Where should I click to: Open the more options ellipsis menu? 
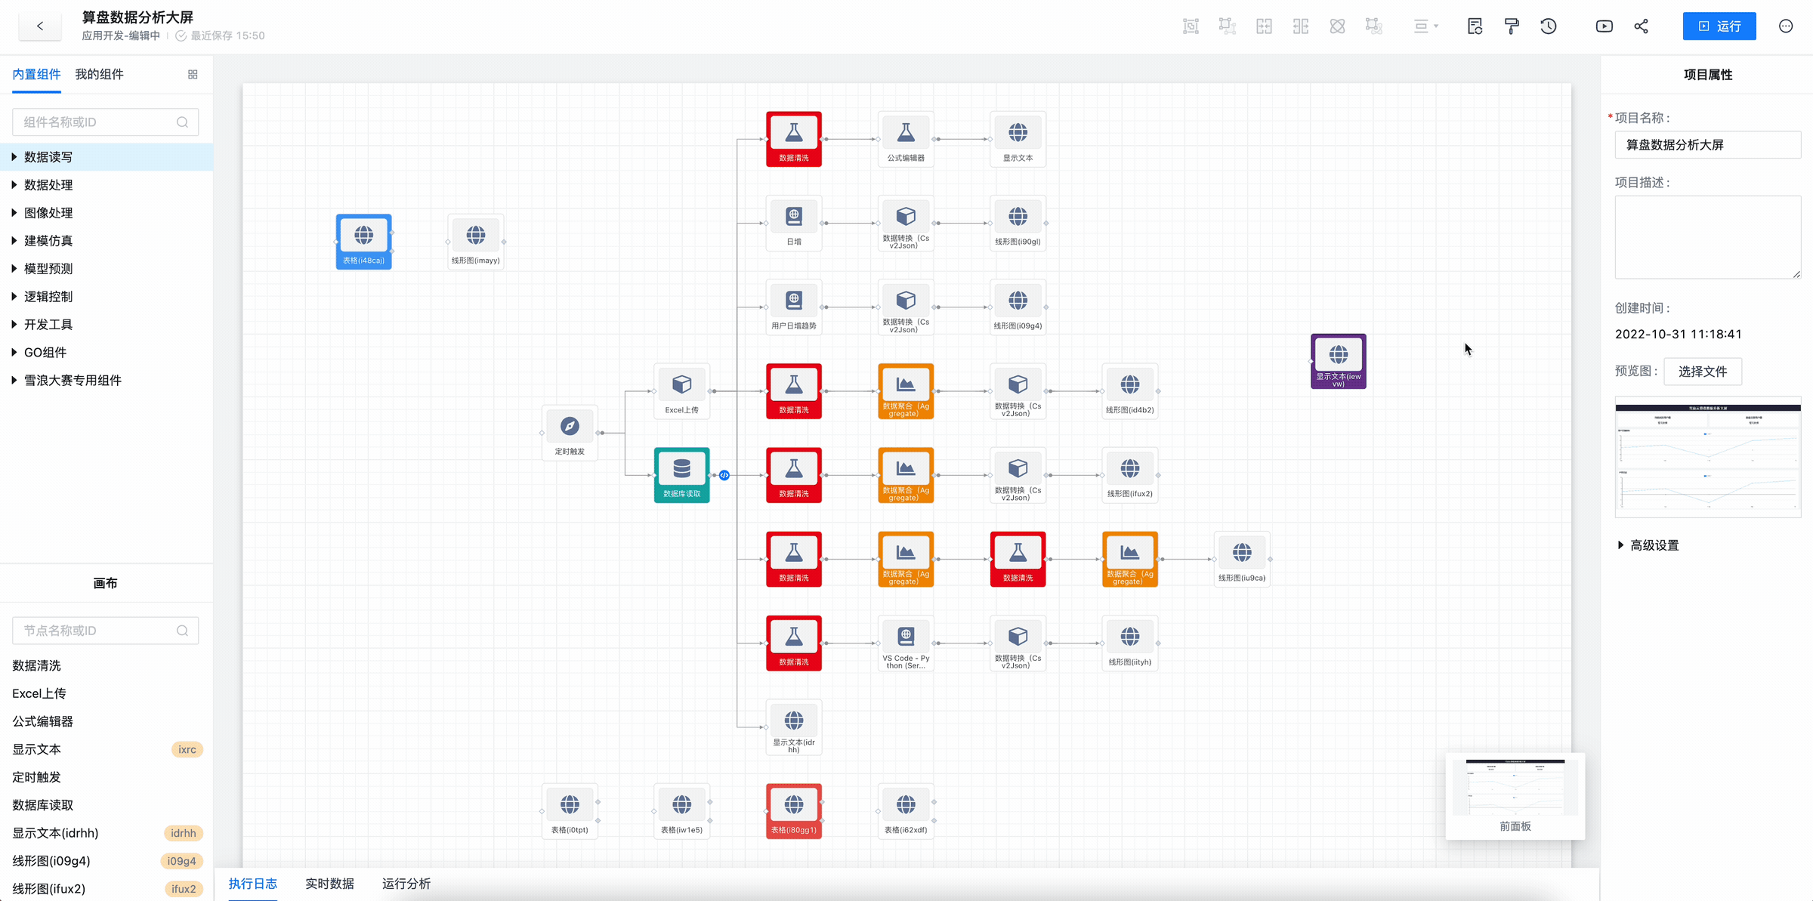point(1786,26)
